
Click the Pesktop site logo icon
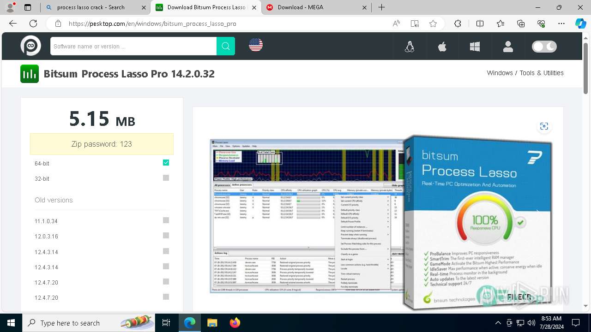[x=30, y=46]
